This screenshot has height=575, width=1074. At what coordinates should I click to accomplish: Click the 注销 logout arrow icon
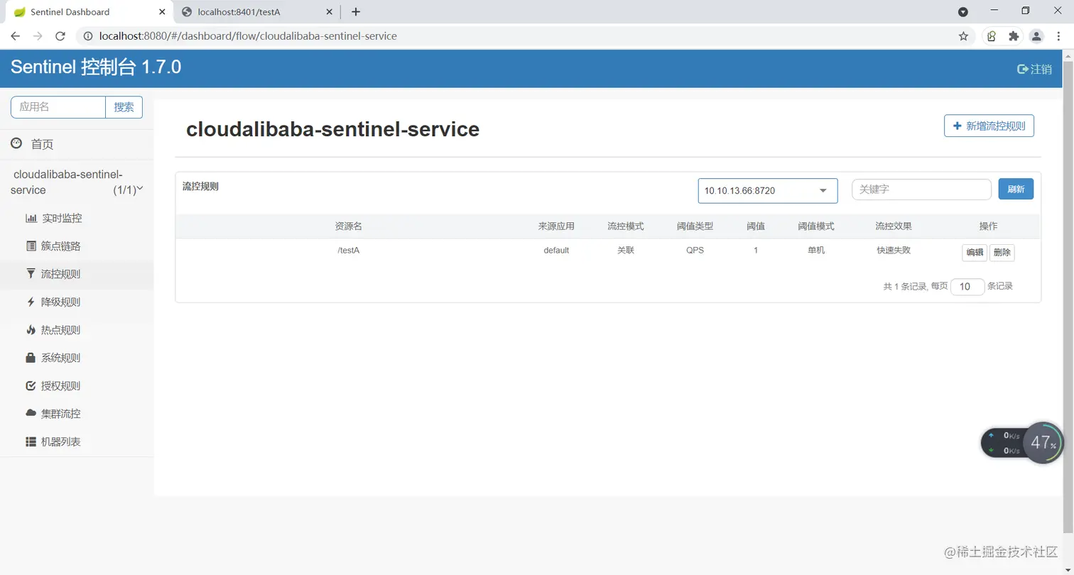click(x=1023, y=69)
